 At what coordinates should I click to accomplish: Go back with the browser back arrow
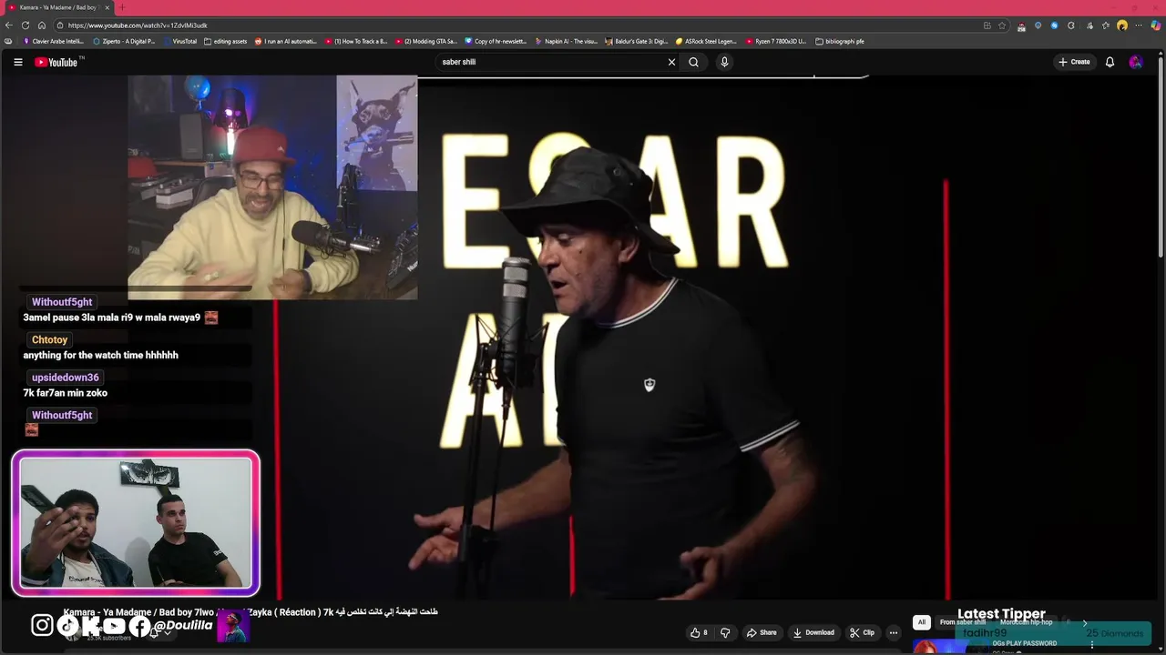click(9, 25)
